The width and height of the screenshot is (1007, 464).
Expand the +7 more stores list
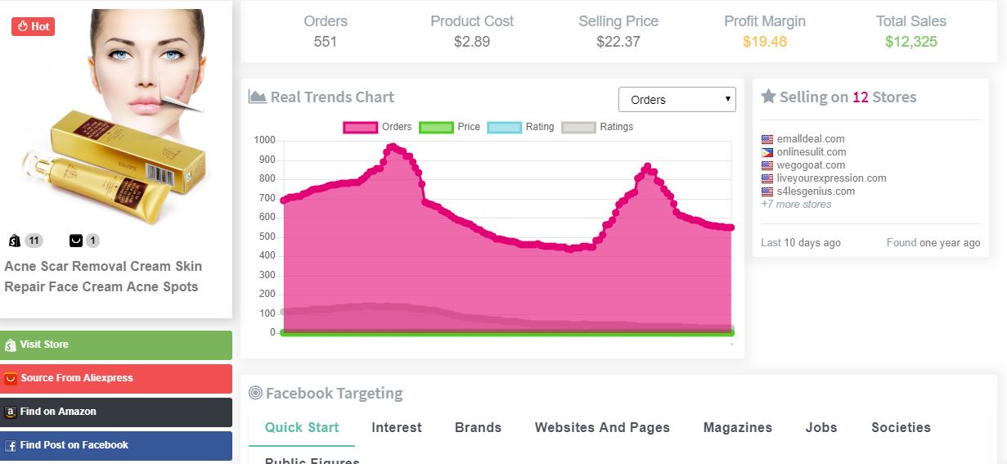point(796,205)
